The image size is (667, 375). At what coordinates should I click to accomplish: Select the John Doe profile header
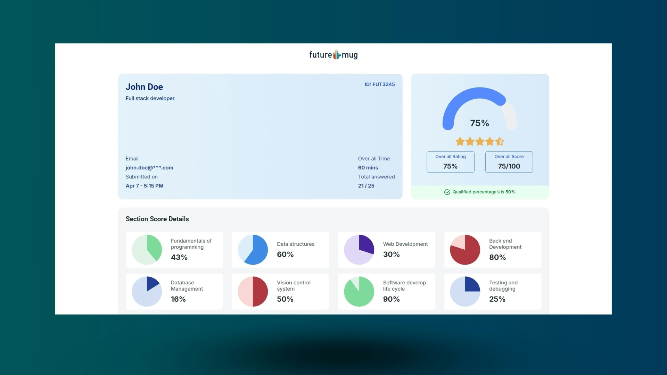tap(144, 87)
